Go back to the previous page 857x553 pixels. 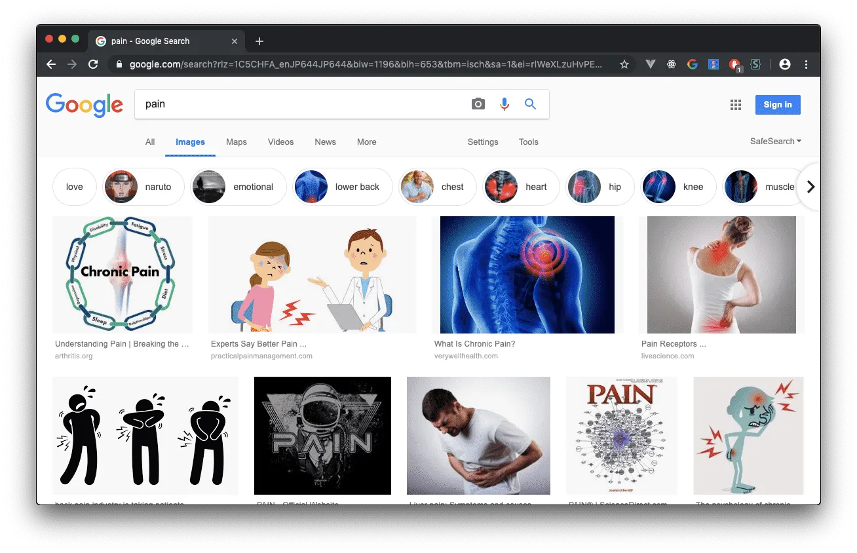tap(51, 64)
